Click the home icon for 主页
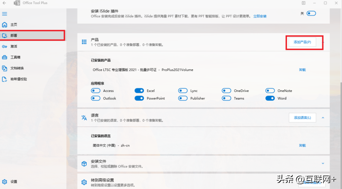Image resolution: width=342 pixels, height=189 pixels. (4, 25)
